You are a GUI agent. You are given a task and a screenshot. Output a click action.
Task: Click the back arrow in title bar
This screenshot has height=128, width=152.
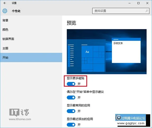[5, 3]
